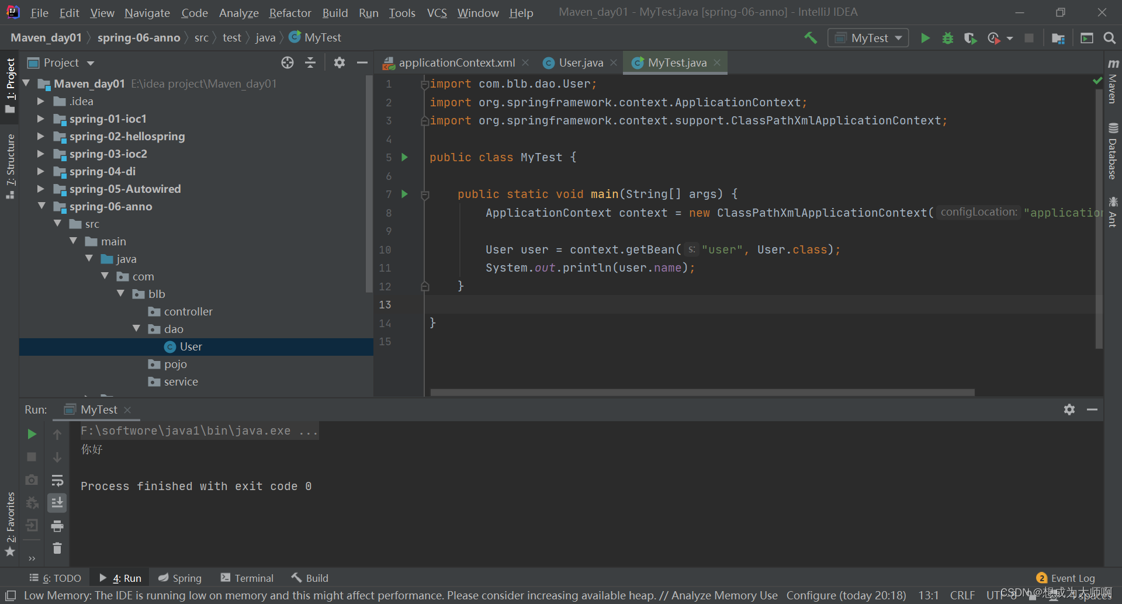1122x604 pixels.
Task: Collapse the main folder in the tree
Action: pos(72,241)
